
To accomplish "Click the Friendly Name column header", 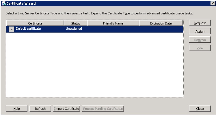I will pyautogui.click(x=113, y=23).
